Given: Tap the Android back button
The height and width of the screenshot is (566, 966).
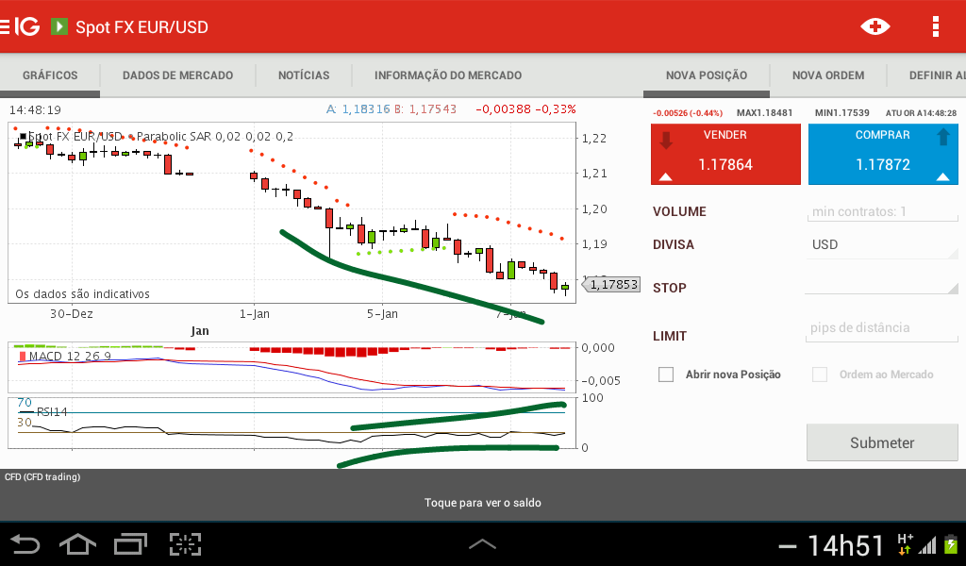Looking at the screenshot, I should pyautogui.click(x=25, y=544).
